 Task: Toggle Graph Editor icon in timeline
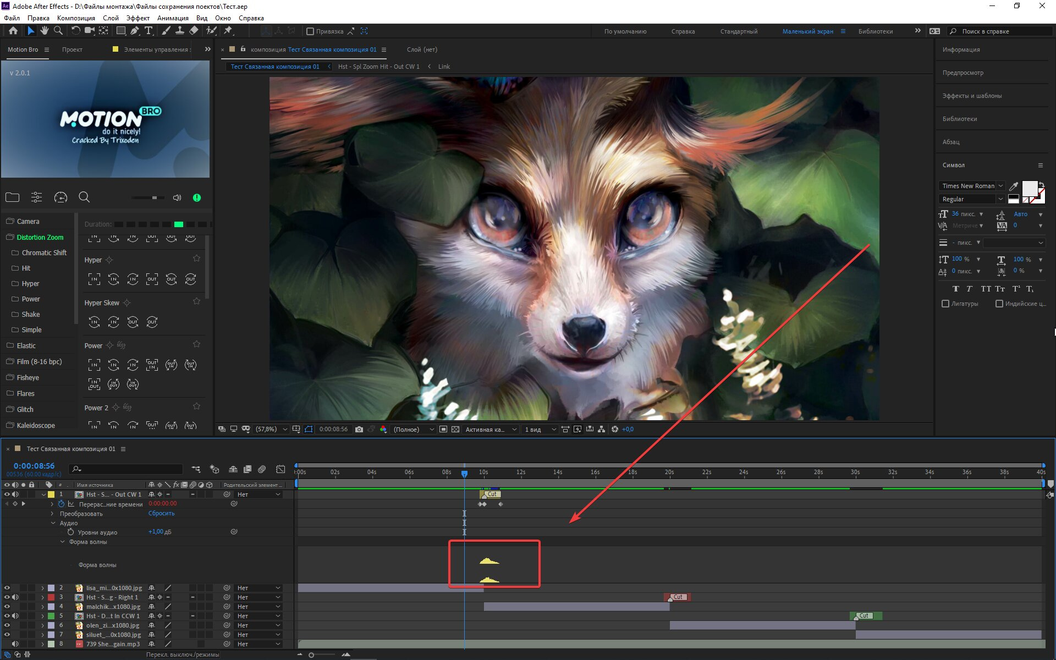(280, 469)
